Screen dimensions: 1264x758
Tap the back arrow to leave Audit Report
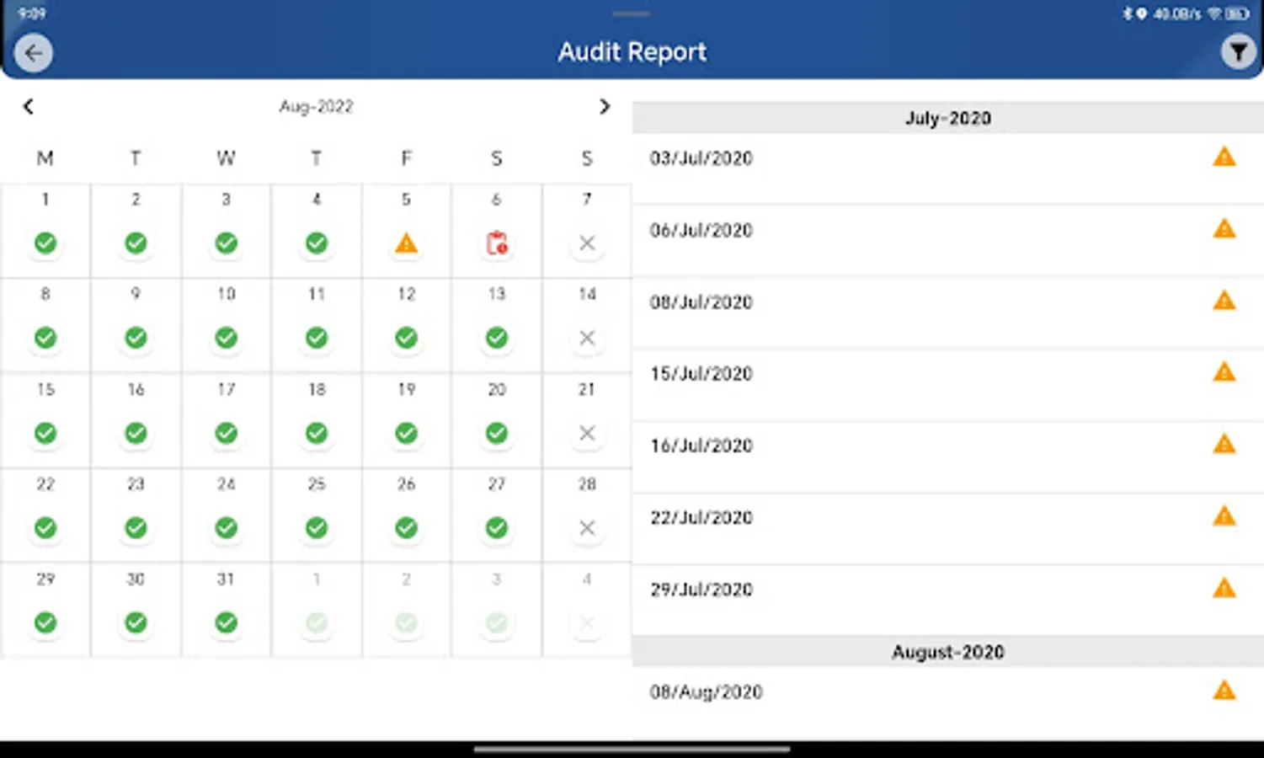tap(33, 53)
